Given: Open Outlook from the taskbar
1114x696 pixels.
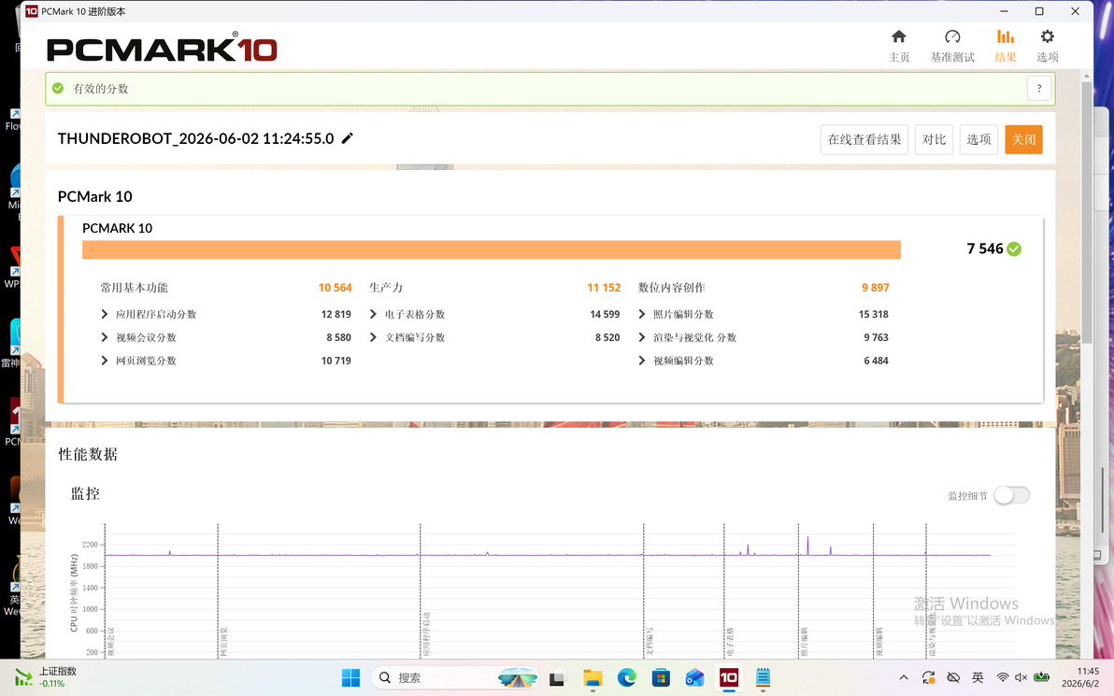Looking at the screenshot, I should [x=694, y=678].
